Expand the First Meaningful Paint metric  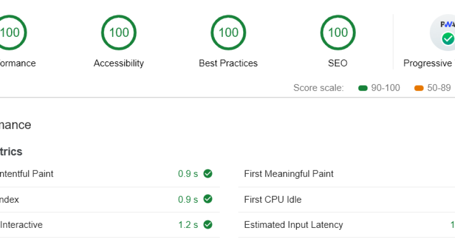click(x=289, y=174)
